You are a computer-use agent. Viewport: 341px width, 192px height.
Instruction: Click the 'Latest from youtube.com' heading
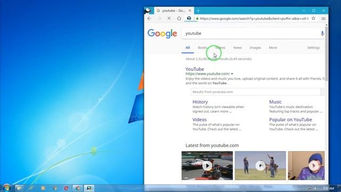212,146
